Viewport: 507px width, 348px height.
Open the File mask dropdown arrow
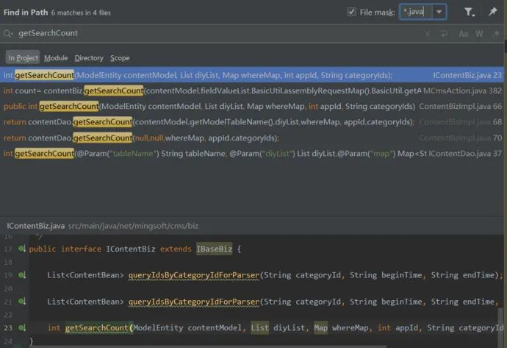point(439,12)
